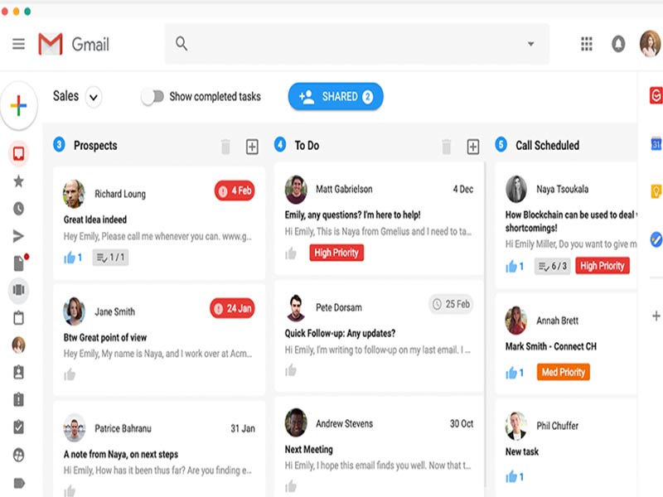The width and height of the screenshot is (663, 497).
Task: Open Quick Follow-up: Any updates? email
Action: [x=340, y=333]
